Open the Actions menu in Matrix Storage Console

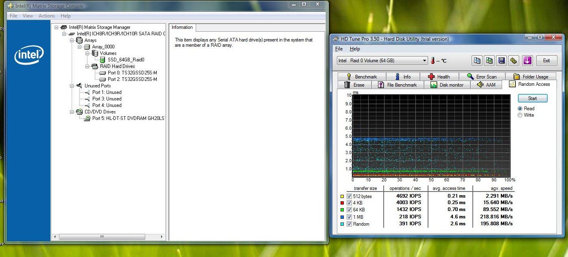point(47,16)
